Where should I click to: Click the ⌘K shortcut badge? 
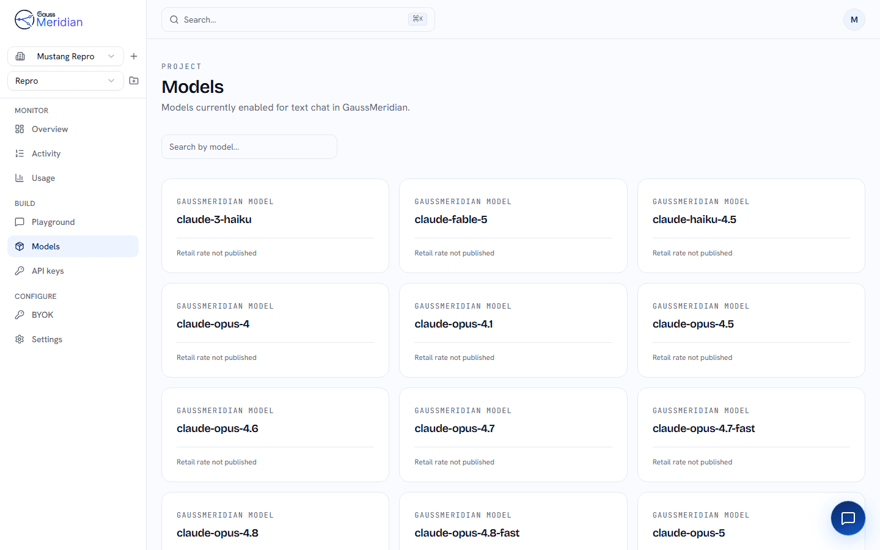[417, 19]
